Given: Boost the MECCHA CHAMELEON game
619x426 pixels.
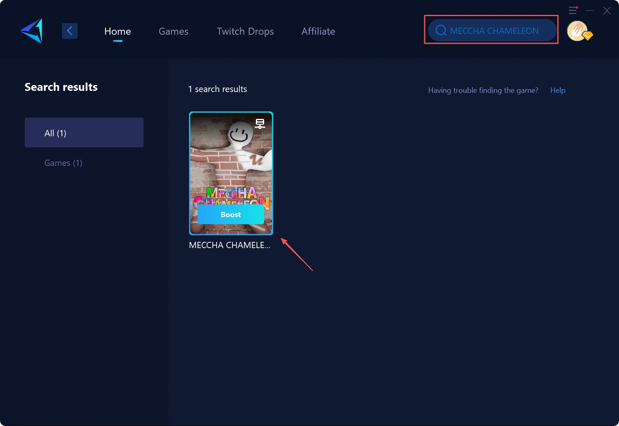Looking at the screenshot, I should coord(231,215).
